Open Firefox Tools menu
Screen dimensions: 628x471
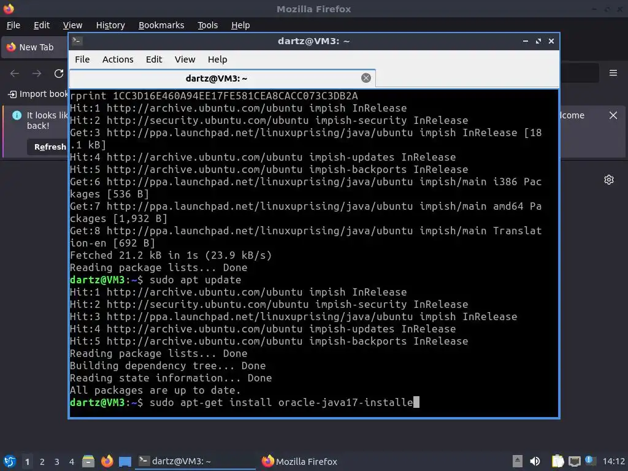(207, 25)
